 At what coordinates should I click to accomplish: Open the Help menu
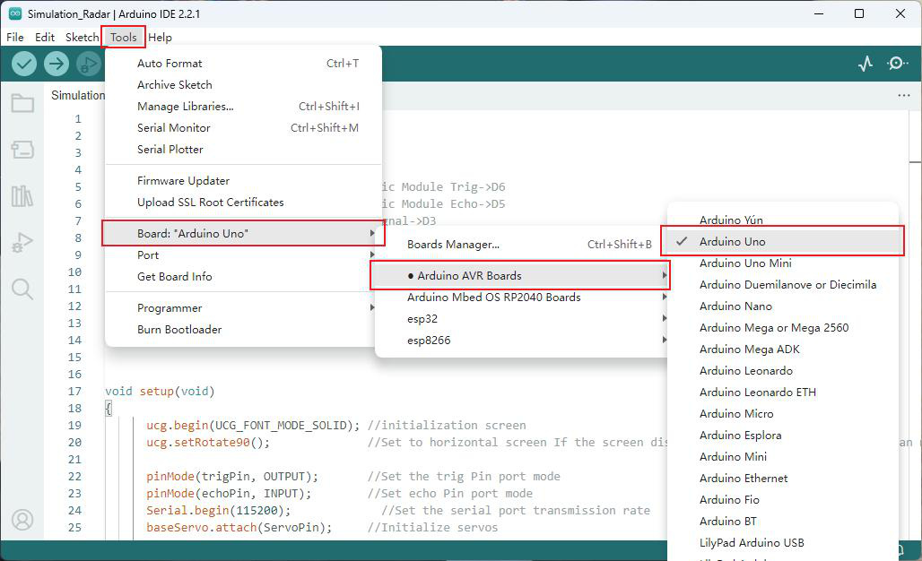160,37
